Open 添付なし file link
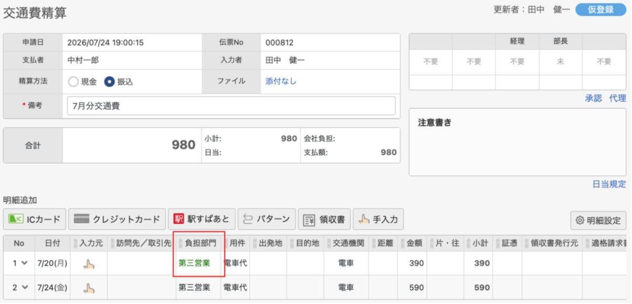 pos(281,81)
